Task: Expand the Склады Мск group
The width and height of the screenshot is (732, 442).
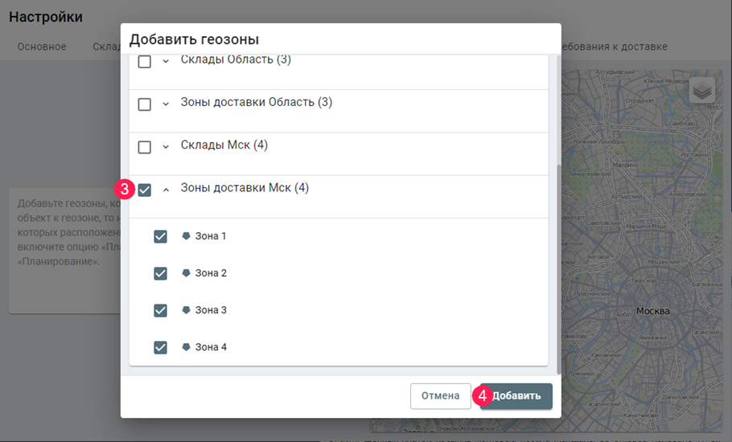Action: click(166, 147)
